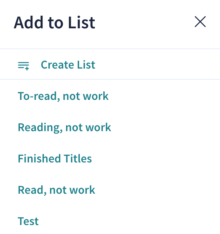Click the Read, not work entry
This screenshot has width=220, height=234.
click(x=56, y=190)
